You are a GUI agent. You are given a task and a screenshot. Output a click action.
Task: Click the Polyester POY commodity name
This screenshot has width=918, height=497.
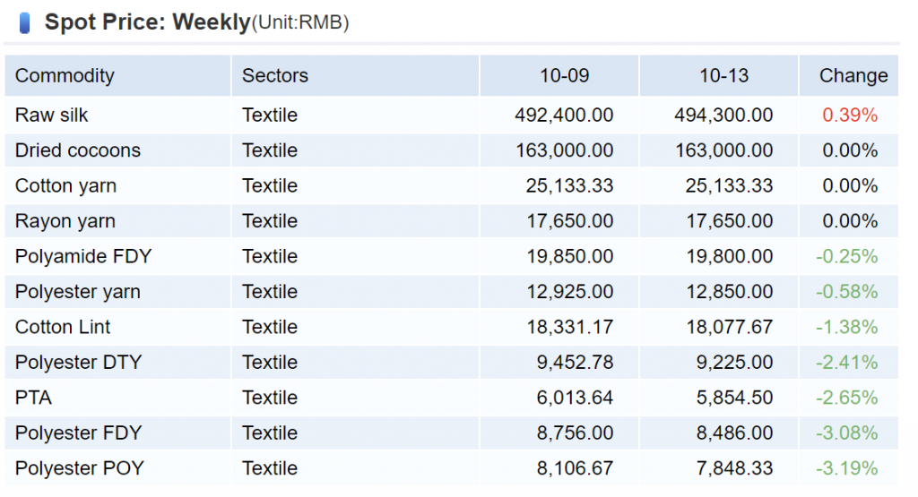79,468
